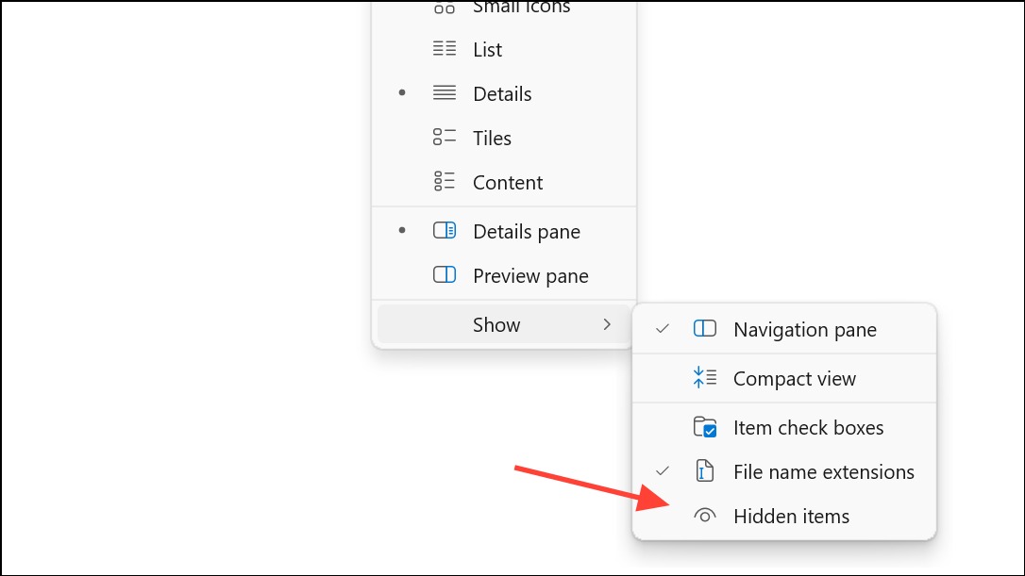Click the Item check boxes icon
This screenshot has height=576, width=1025.
coord(705,427)
